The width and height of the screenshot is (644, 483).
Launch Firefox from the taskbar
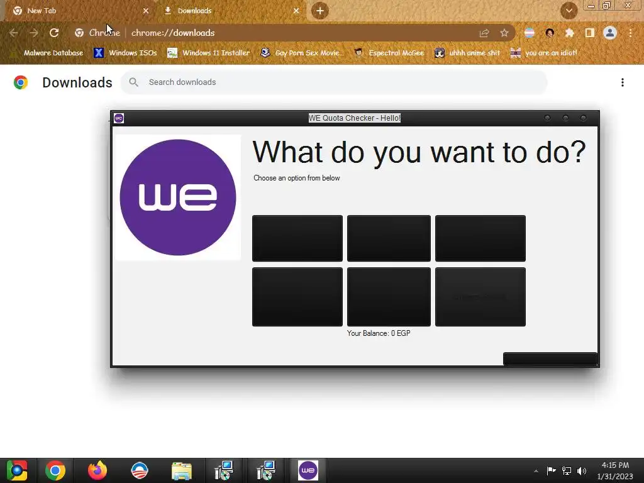97,470
